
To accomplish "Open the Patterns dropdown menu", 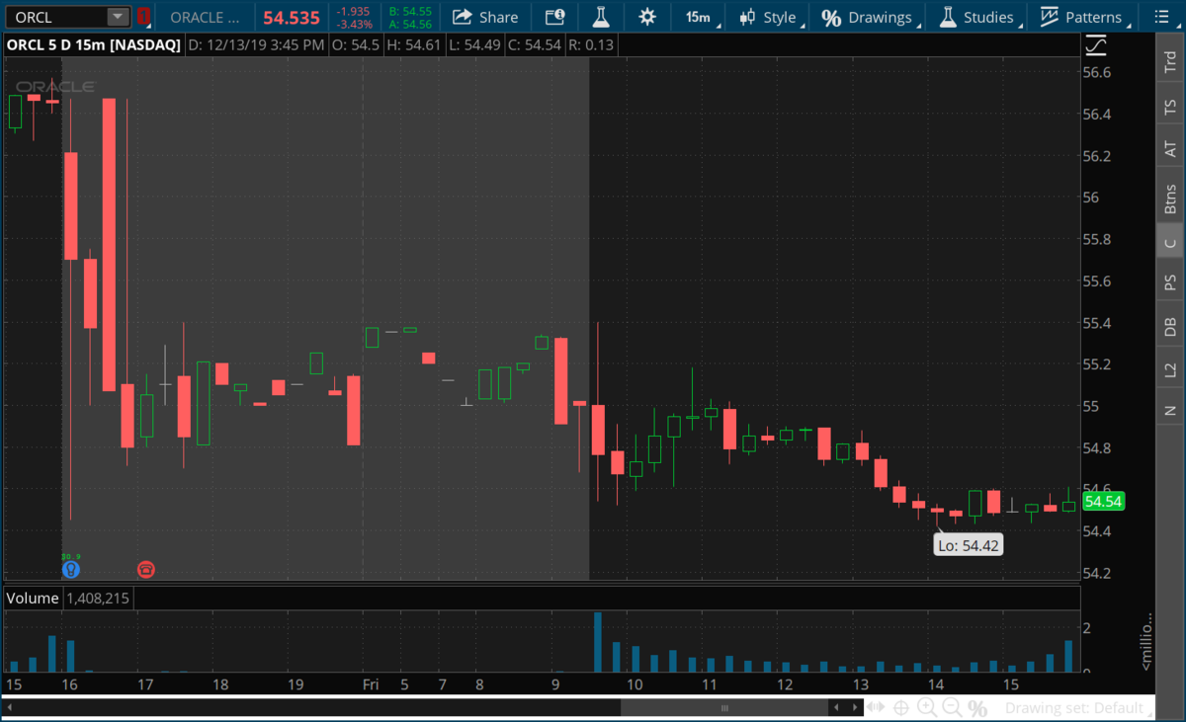I will [x=1084, y=17].
